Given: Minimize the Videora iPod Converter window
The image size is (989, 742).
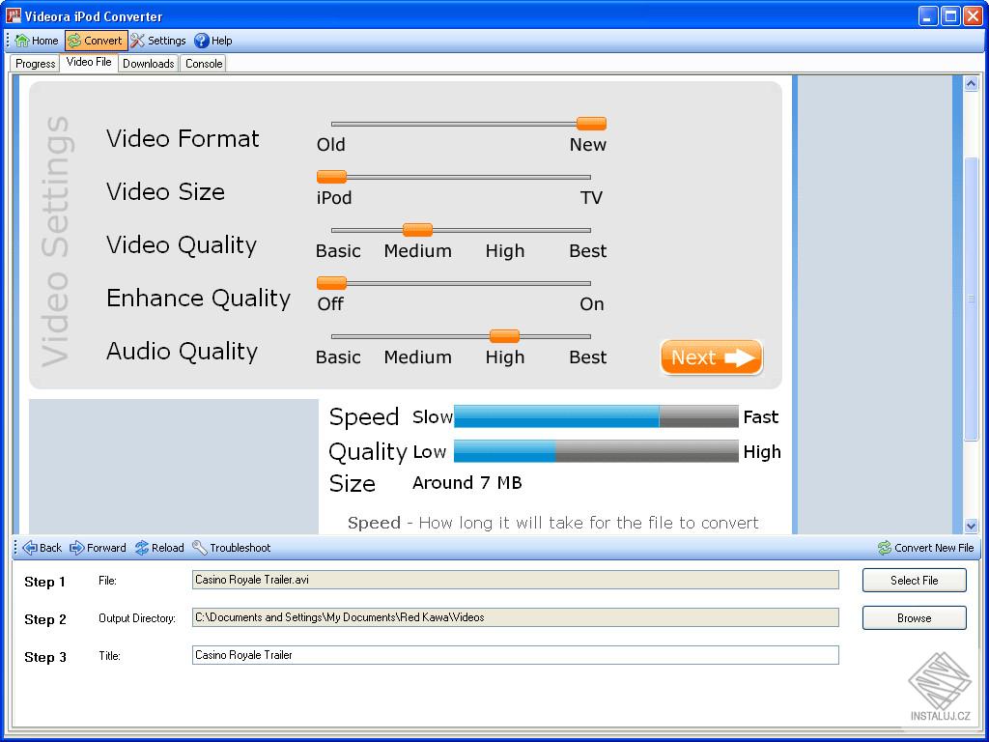Looking at the screenshot, I should (928, 15).
